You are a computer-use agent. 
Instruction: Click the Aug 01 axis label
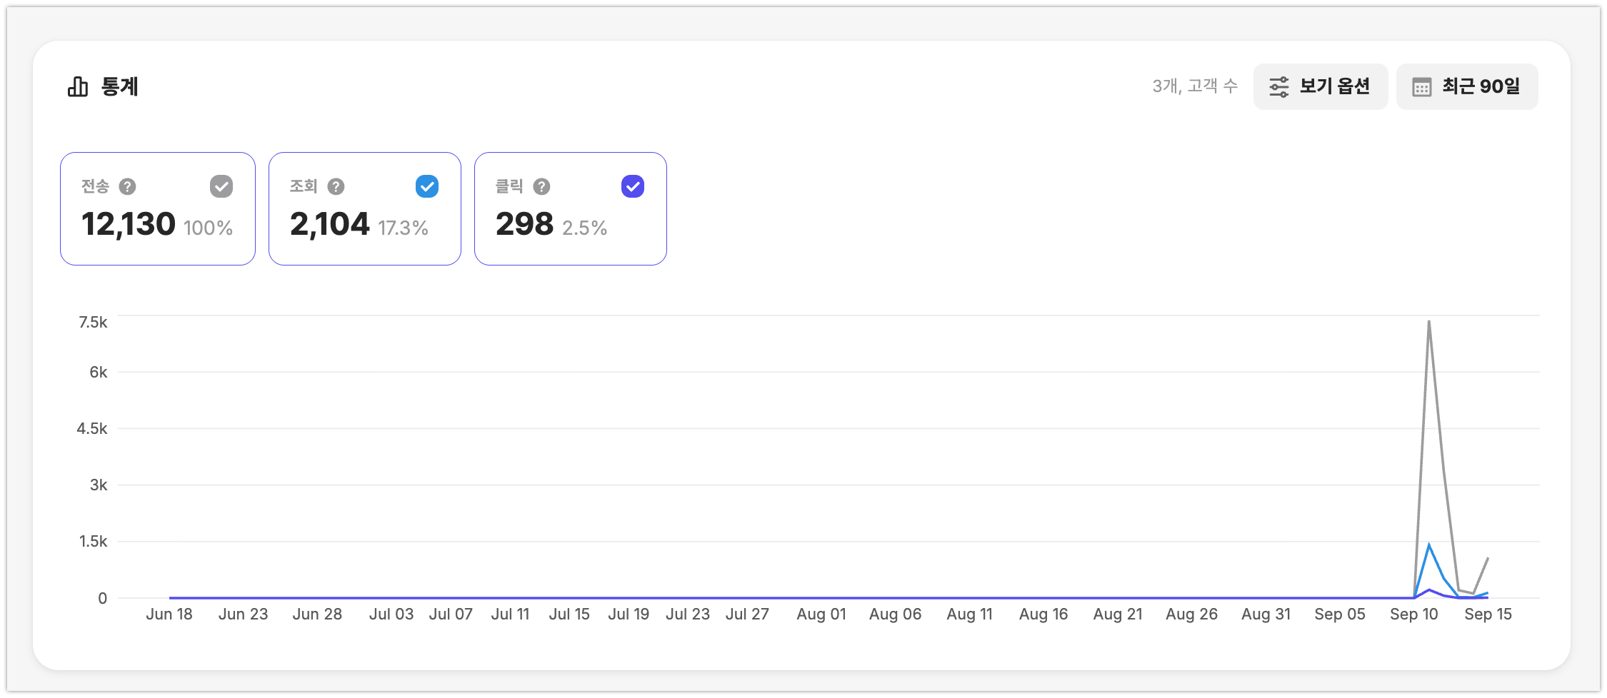(821, 614)
